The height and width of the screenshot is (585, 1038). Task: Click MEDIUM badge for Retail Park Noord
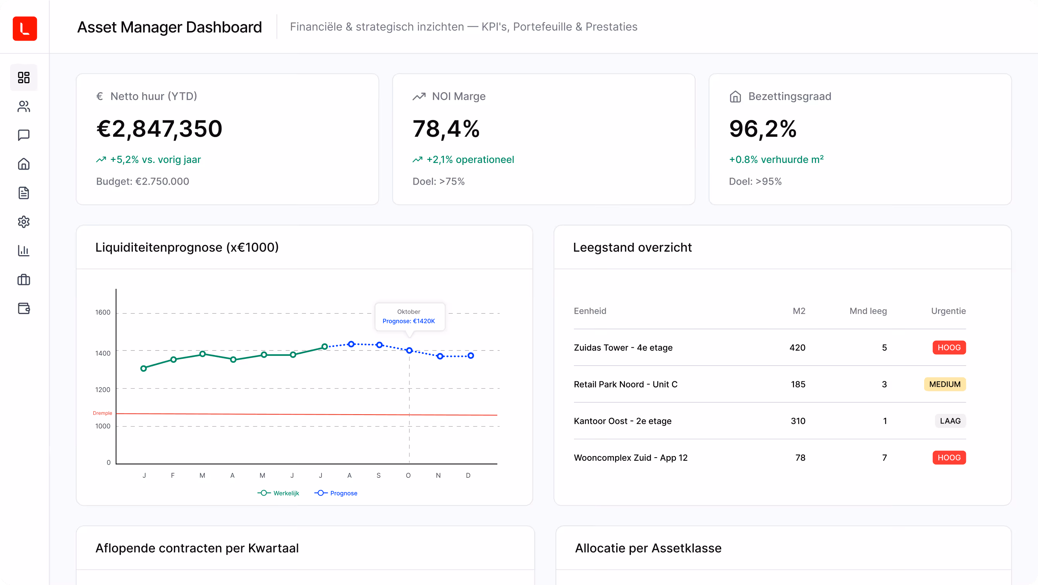945,384
